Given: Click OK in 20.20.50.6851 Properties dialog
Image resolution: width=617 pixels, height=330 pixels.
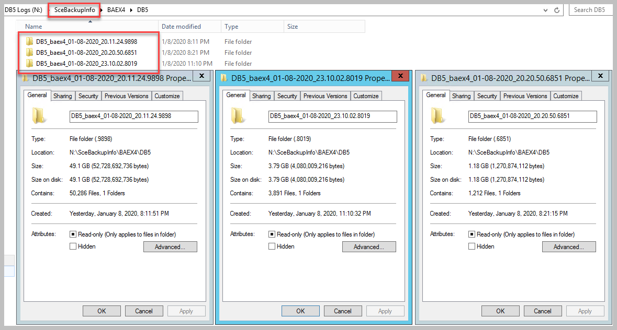Looking at the screenshot, I should point(500,311).
